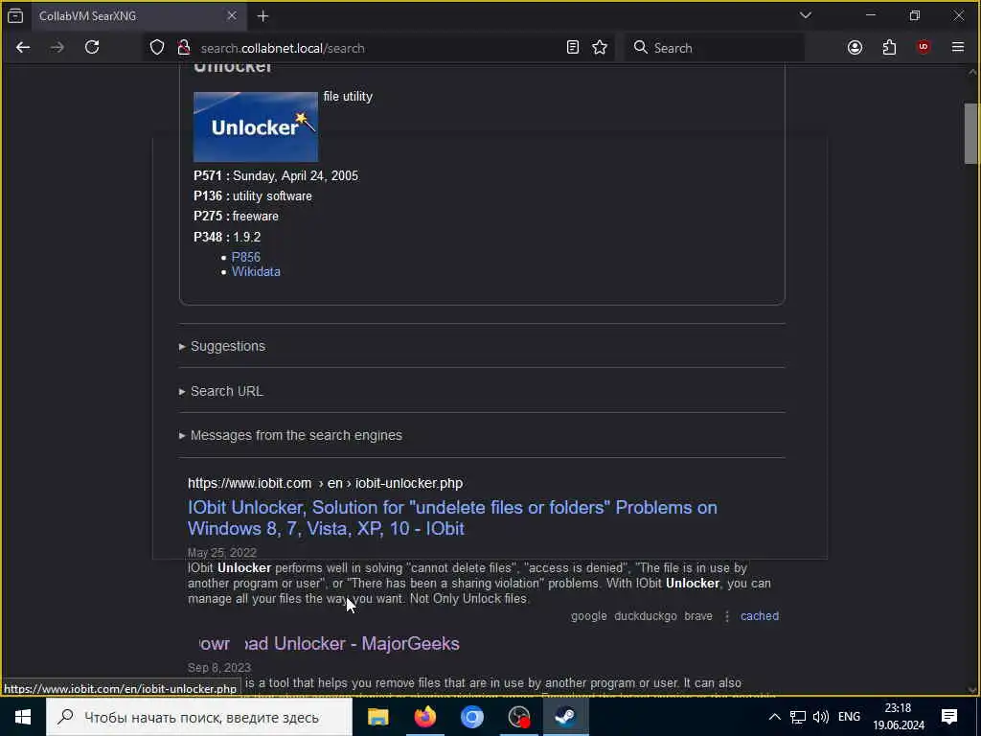Click the address bar URL
The height and width of the screenshot is (736, 981).
pyautogui.click(x=283, y=48)
